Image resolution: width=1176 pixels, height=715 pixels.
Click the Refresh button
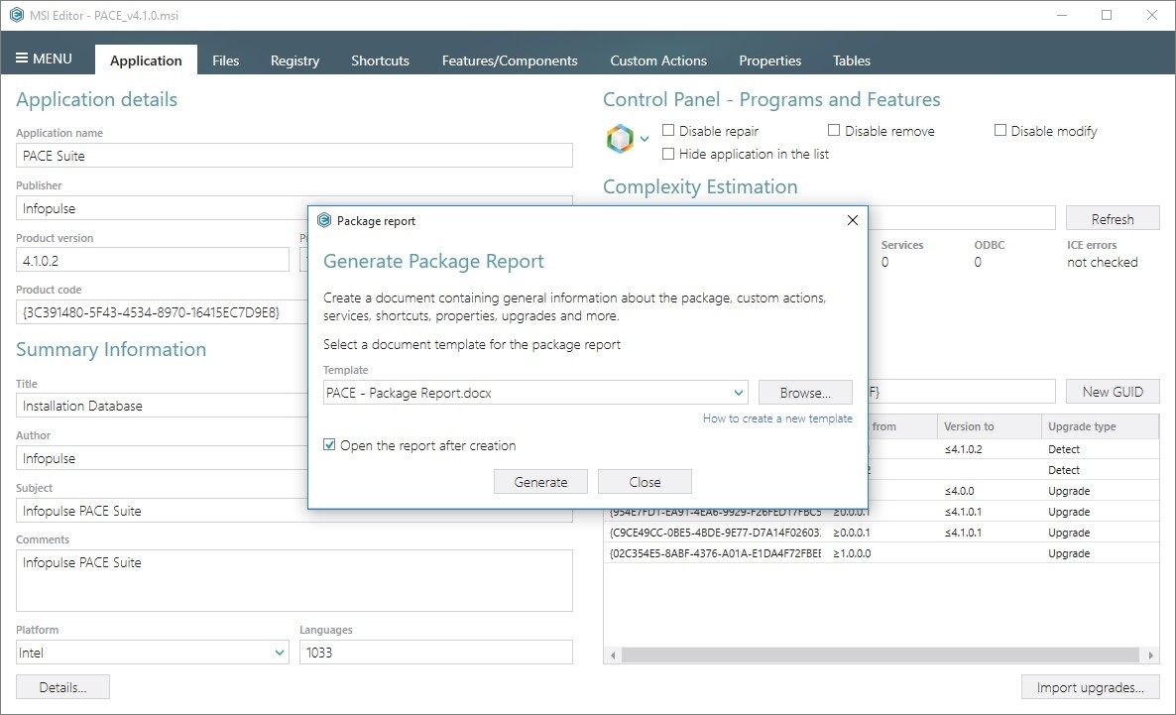coord(1113,219)
